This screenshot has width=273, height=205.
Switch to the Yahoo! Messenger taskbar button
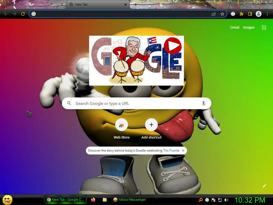click(x=132, y=200)
